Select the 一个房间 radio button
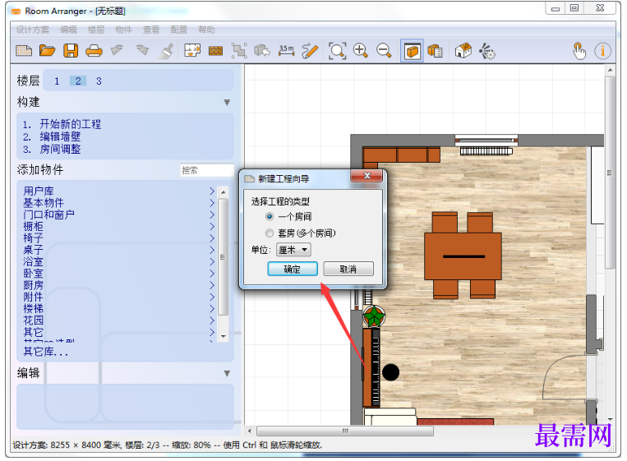627x461 pixels. click(270, 217)
